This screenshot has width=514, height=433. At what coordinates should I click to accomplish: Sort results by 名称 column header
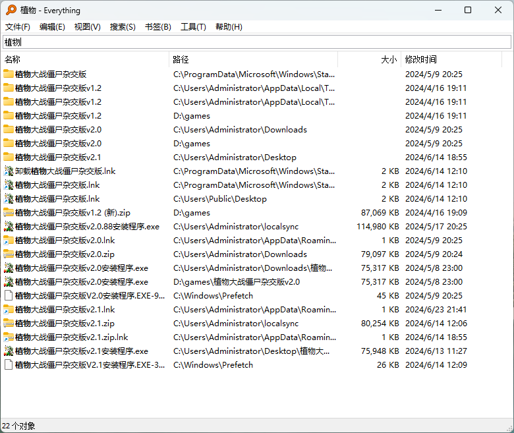(85, 59)
